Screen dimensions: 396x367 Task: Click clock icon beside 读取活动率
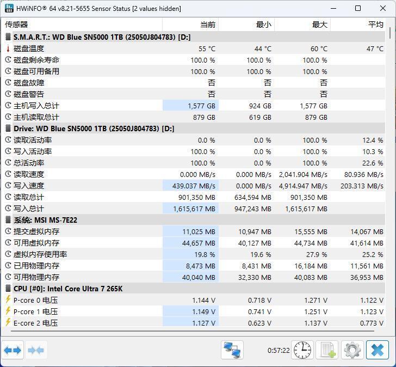point(8,140)
